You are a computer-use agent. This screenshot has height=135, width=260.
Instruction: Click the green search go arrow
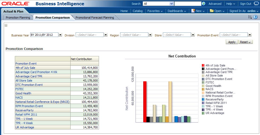(203, 4)
